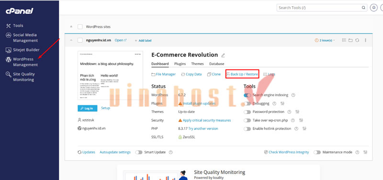Open Social Media Management in sidebar

pyautogui.click(x=22, y=38)
